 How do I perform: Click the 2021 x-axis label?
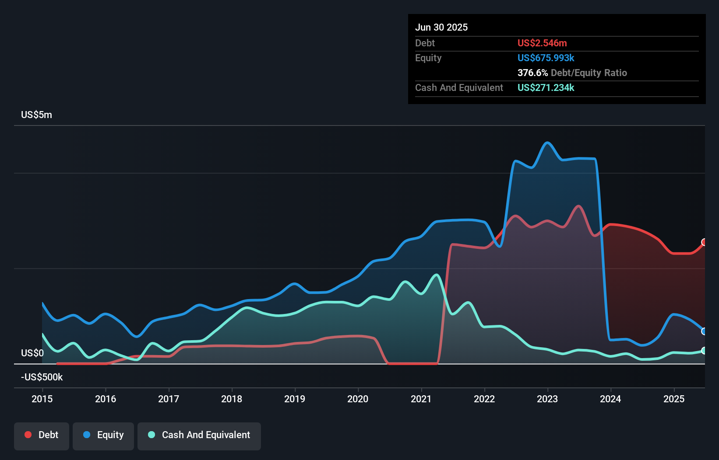[x=421, y=399]
